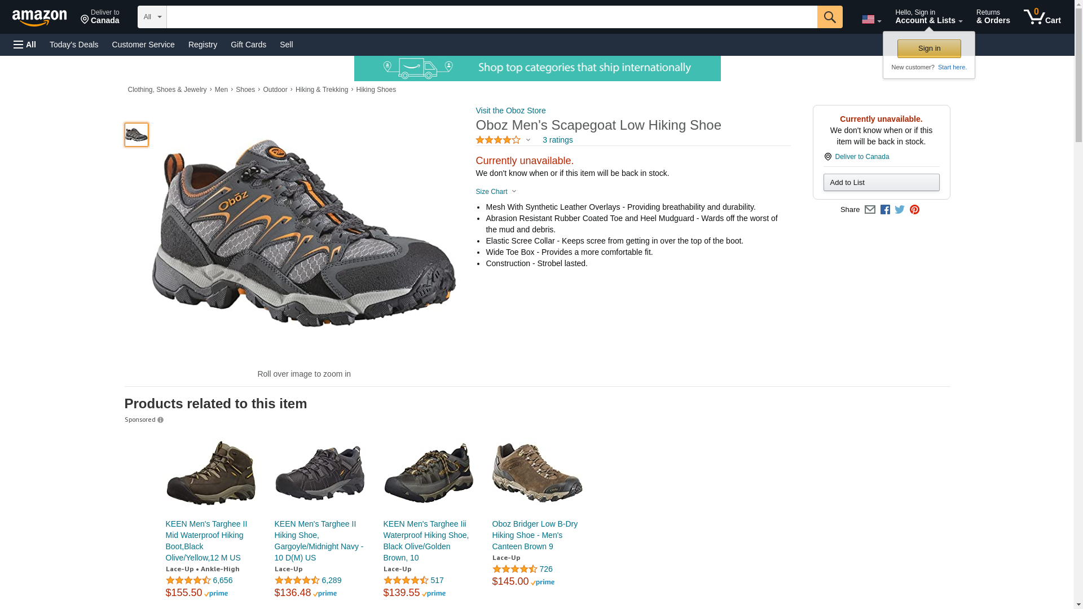Viewport: 1083px width, 609px height.
Task: Click the Sign in button
Action: click(928, 48)
